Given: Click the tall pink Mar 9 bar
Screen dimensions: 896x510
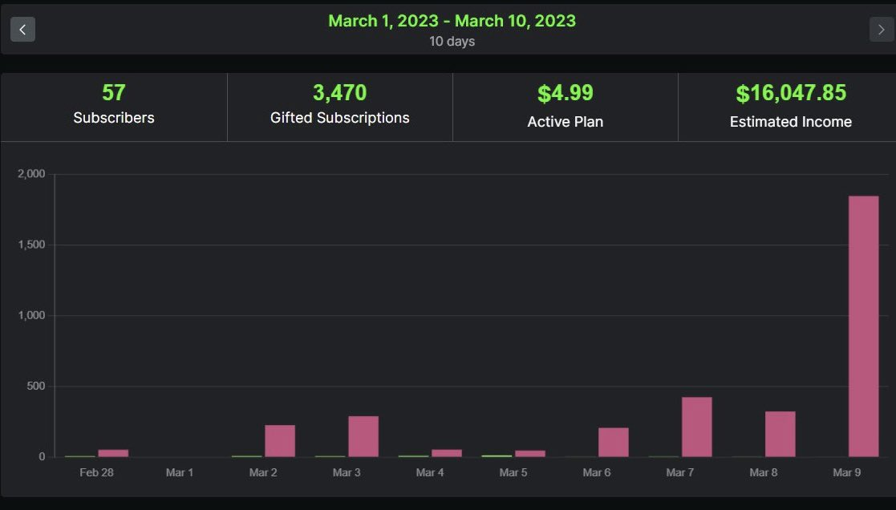Looking at the screenshot, I should click(863, 326).
